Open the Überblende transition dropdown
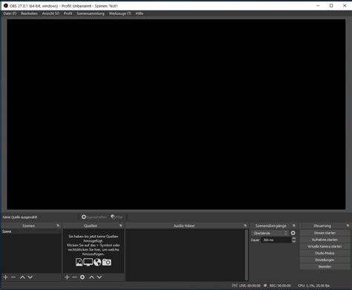 pyautogui.click(x=270, y=233)
